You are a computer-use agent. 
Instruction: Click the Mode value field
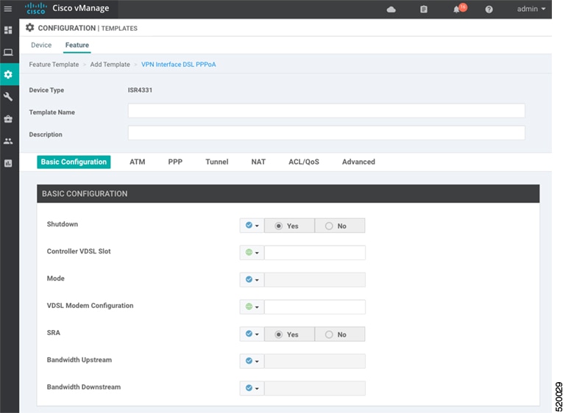pyautogui.click(x=315, y=280)
